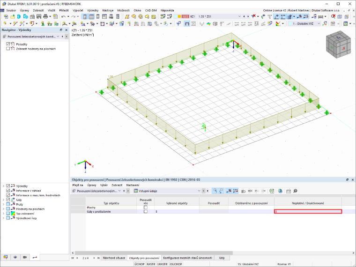Image resolution: width=356 pixels, height=267 pixels.
Task: Click the Excel export icon in table toolbar
Action: (x=272, y=191)
